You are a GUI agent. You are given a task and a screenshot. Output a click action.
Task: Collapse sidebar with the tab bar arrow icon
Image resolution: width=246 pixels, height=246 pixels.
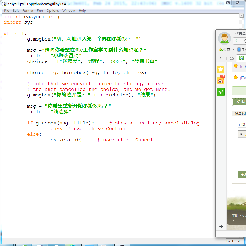click(x=221, y=58)
